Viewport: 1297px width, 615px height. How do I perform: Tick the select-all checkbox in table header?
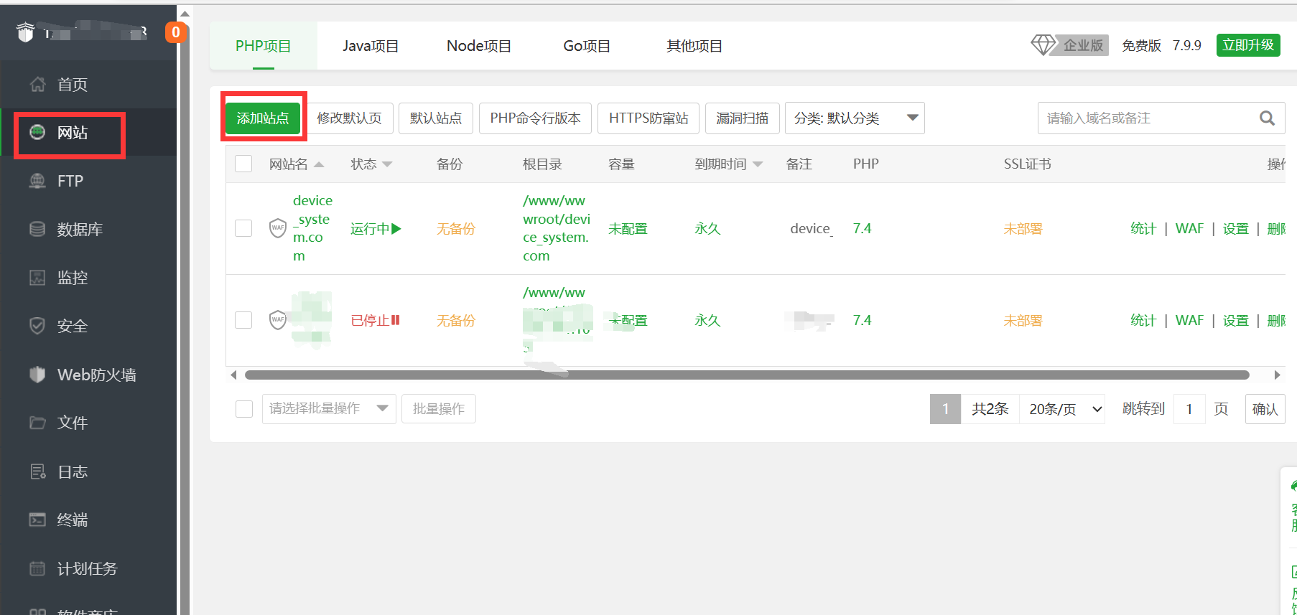243,164
